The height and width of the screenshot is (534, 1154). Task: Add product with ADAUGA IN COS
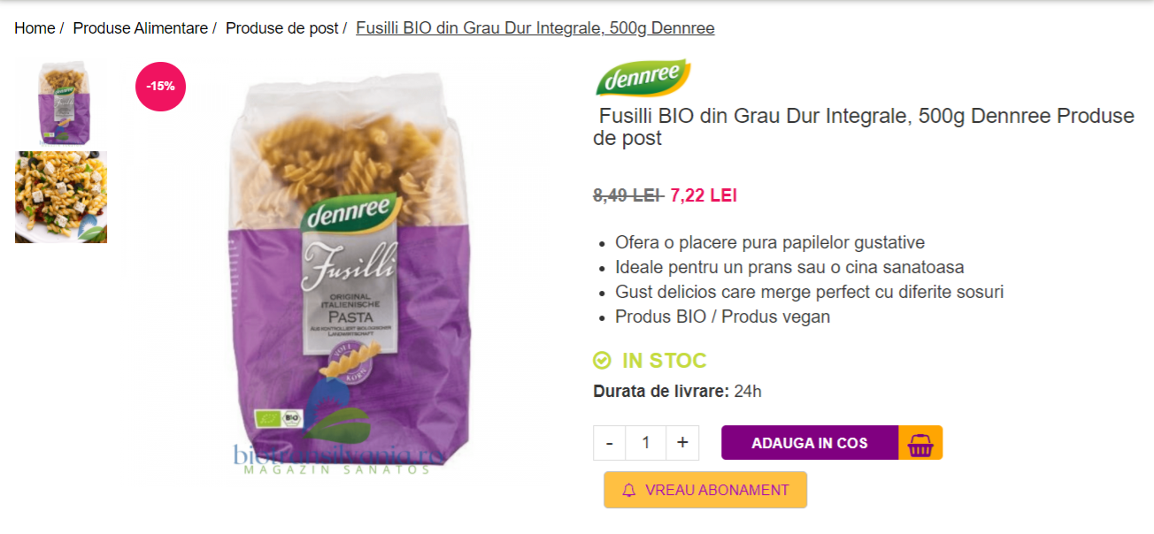pos(810,443)
